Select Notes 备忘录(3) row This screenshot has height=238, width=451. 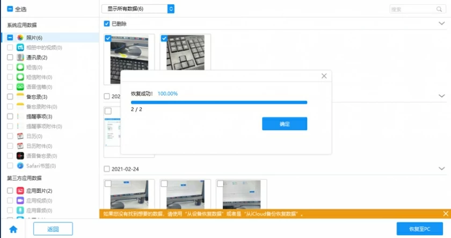[x=50, y=97]
